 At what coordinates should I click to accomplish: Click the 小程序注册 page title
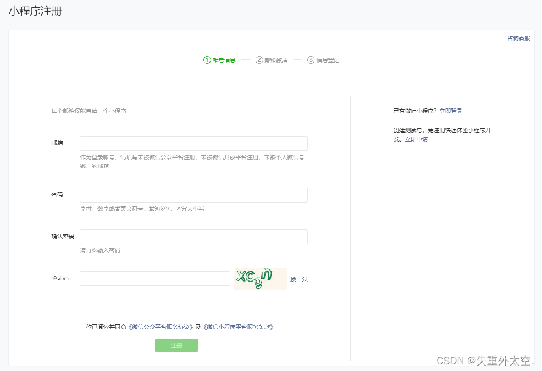click(36, 11)
